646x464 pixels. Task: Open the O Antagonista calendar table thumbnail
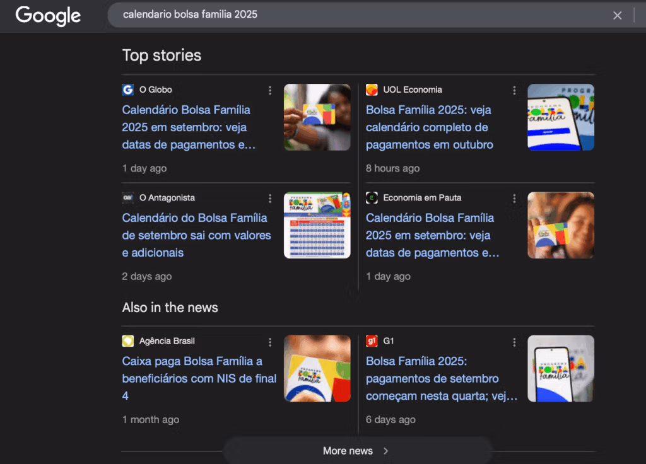[317, 225]
